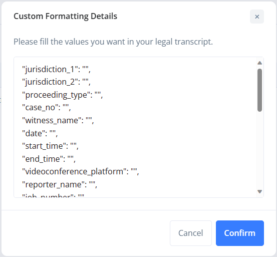Close the Custom Formatting Details dialog
Screen dimensions: 277x257
(x=256, y=17)
